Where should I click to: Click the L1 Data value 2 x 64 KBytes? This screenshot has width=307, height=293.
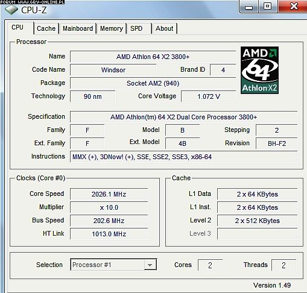(x=257, y=194)
